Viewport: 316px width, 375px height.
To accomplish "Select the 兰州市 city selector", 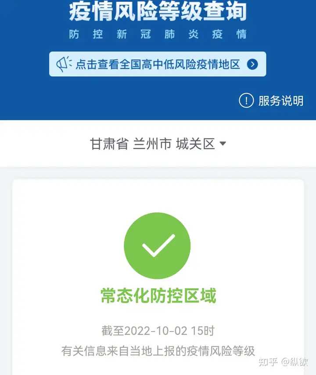I will coord(152,144).
